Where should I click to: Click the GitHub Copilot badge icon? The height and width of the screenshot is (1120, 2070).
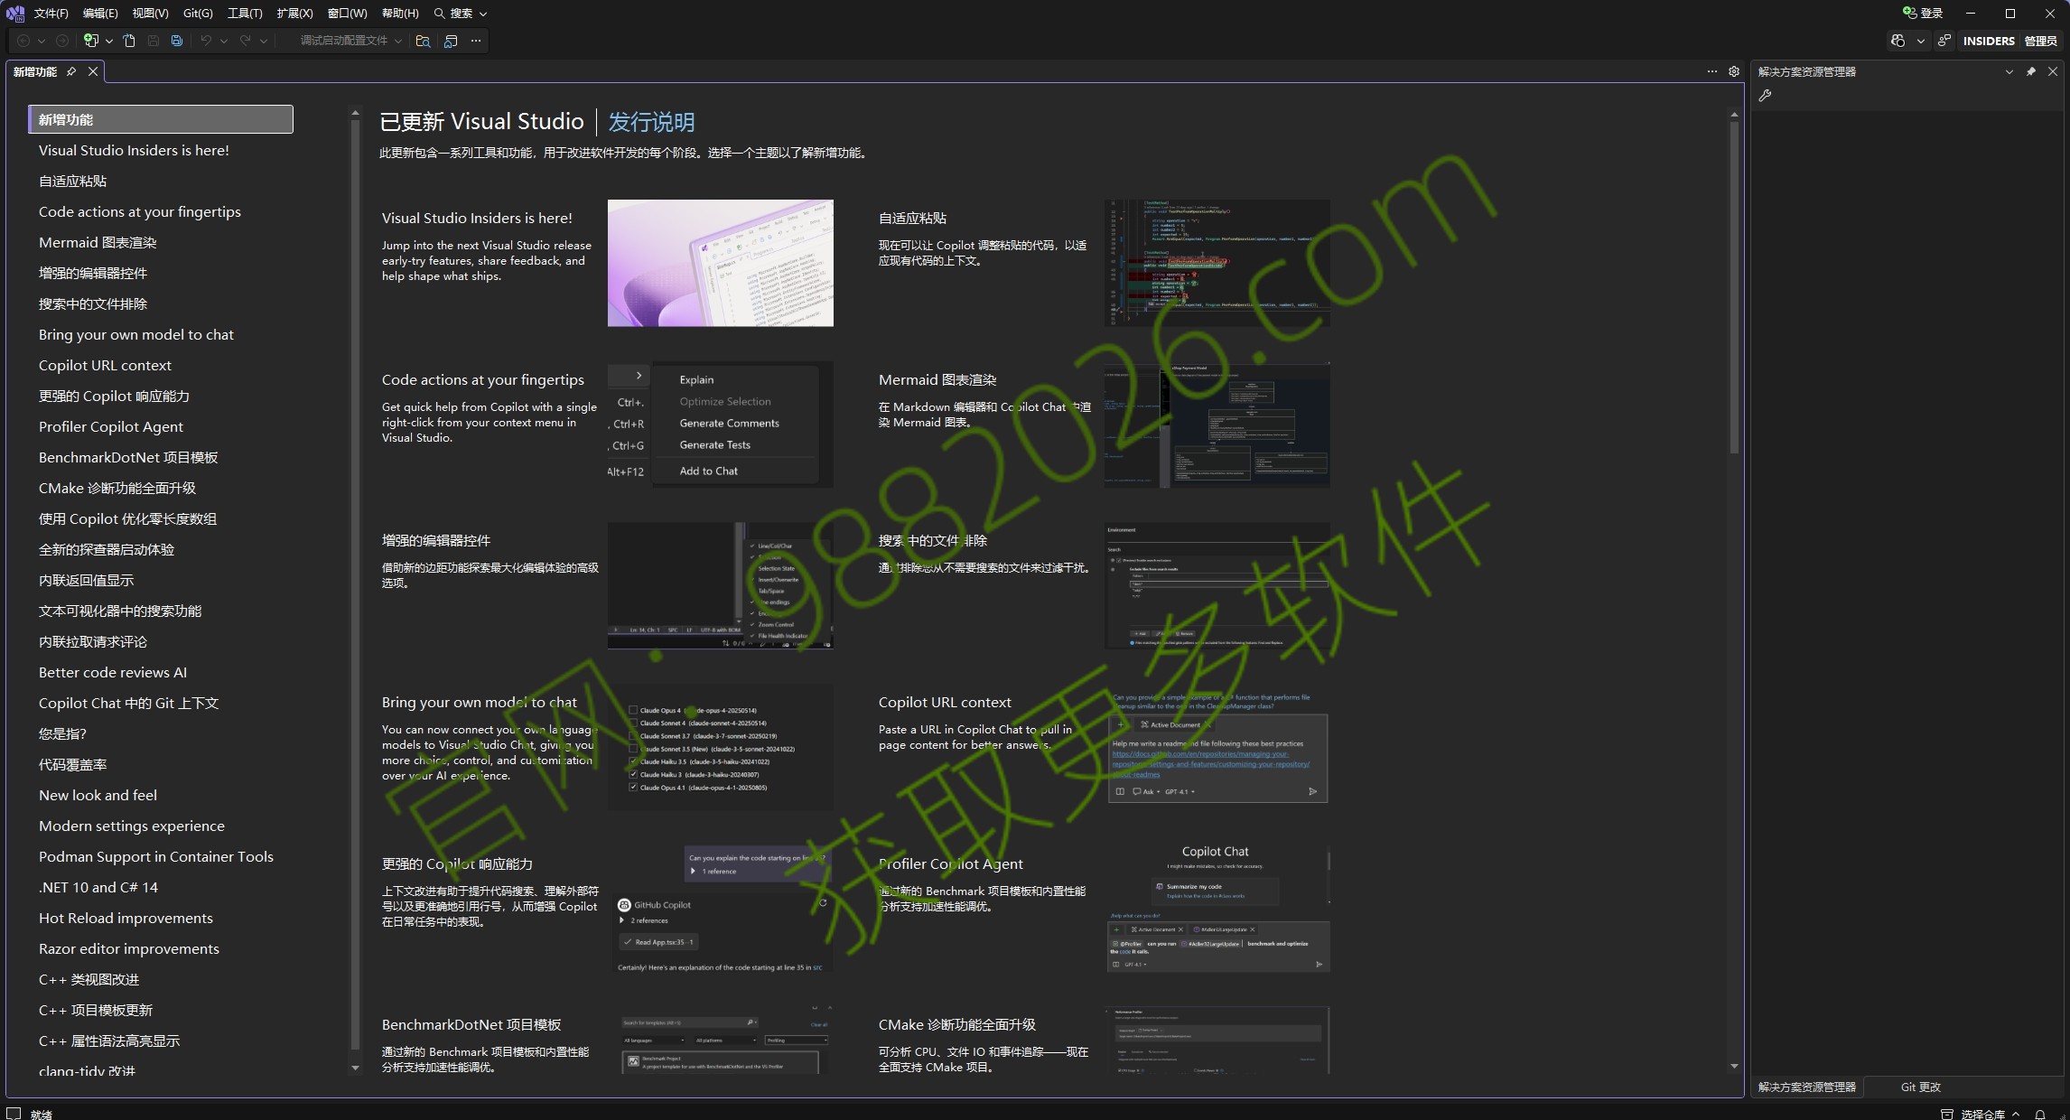pyautogui.click(x=1897, y=41)
